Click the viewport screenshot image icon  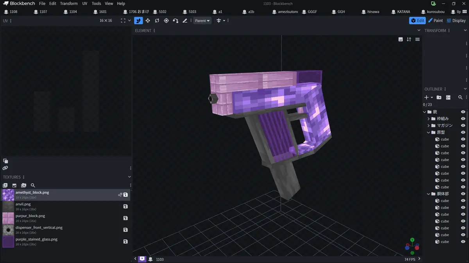pos(401,39)
